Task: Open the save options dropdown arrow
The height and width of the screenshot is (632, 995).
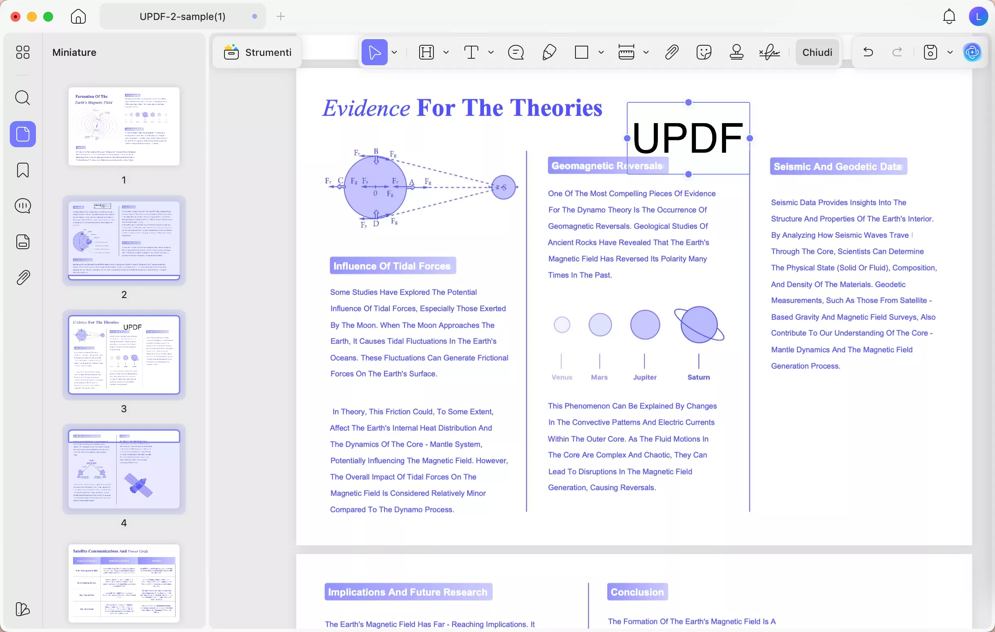Action: 950,53
